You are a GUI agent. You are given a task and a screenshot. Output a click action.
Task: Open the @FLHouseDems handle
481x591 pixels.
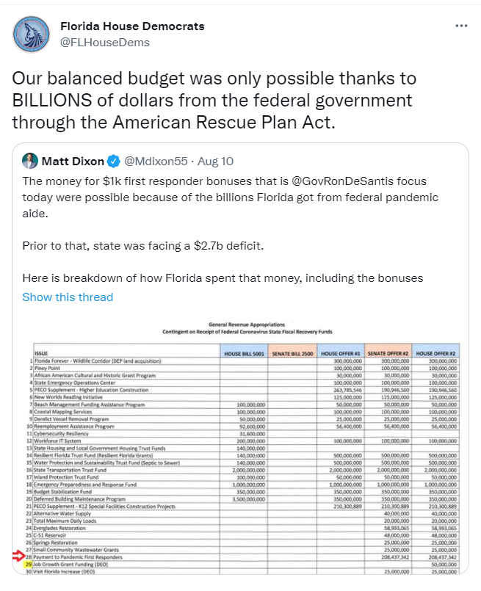[x=104, y=42]
